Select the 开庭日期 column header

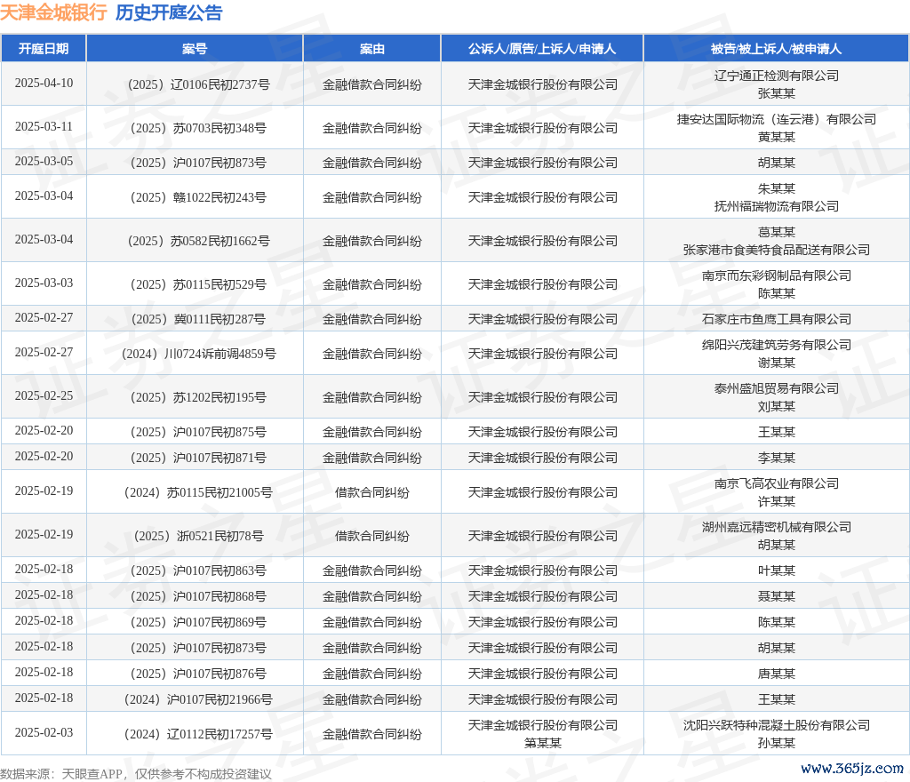tap(44, 49)
